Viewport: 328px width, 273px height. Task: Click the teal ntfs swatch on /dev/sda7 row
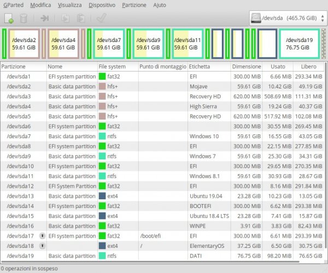tap(102, 136)
